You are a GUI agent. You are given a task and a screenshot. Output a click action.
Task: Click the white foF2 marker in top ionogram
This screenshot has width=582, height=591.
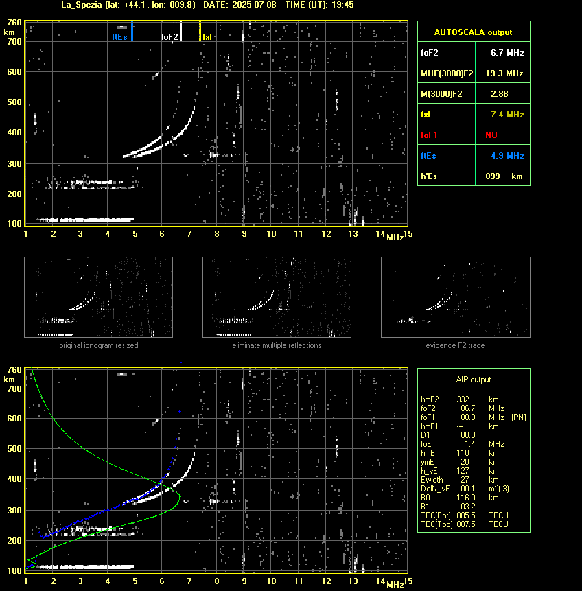tap(181, 31)
